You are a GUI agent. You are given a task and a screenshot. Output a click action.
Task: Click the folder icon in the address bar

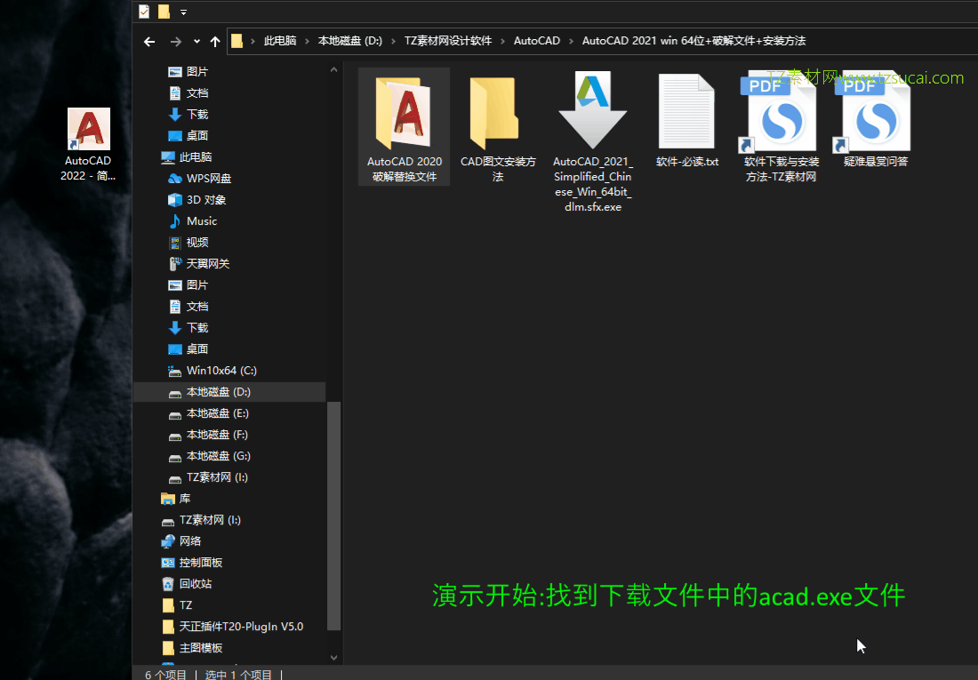coord(237,41)
